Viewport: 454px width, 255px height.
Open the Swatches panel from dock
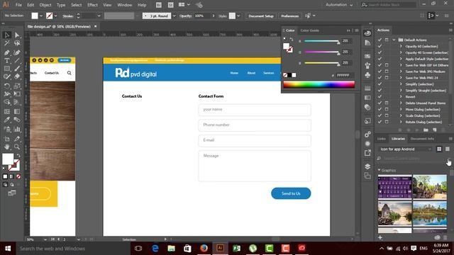pyautogui.click(x=367, y=56)
